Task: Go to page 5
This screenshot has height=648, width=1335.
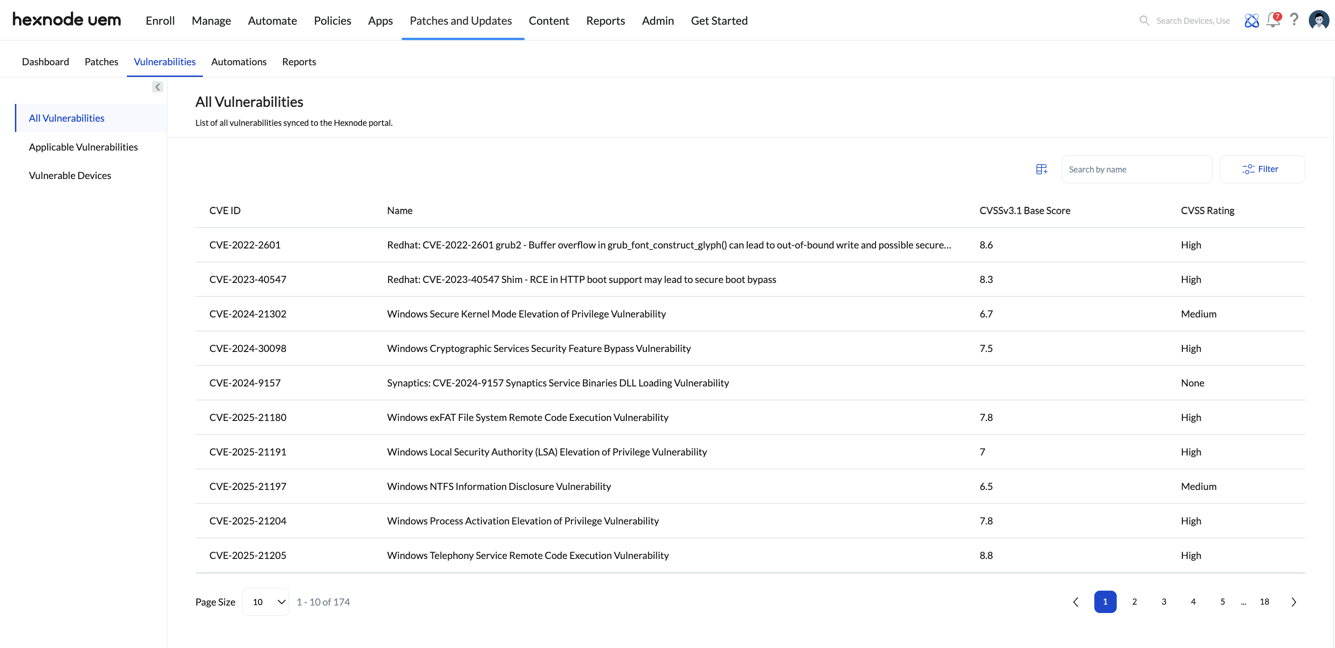Action: pyautogui.click(x=1223, y=602)
